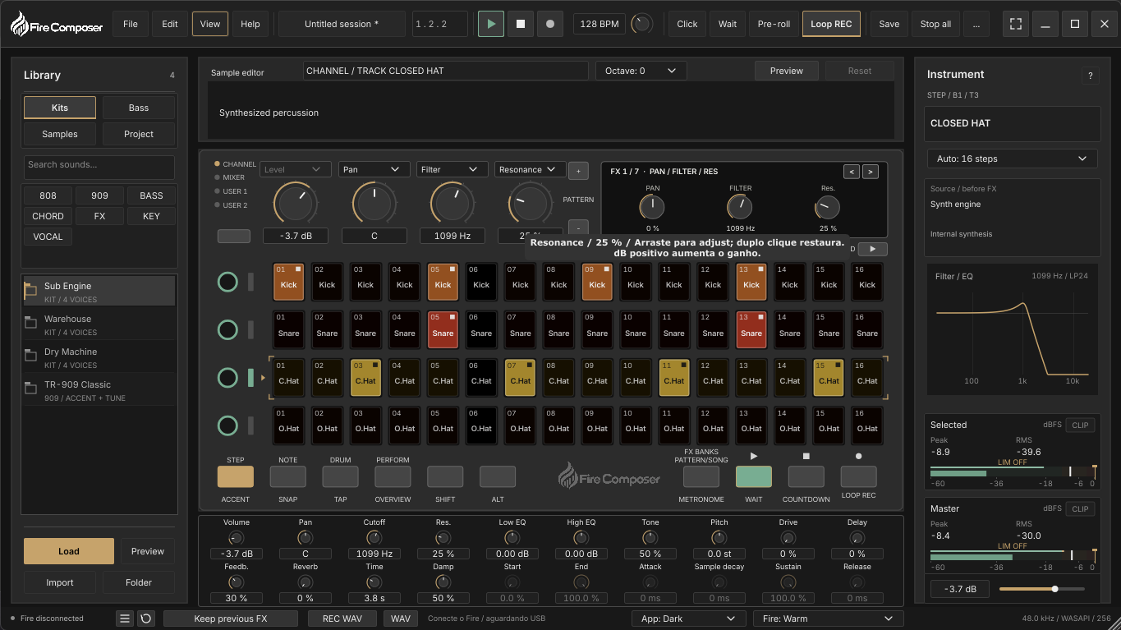
Task: Switch to the Bass library tab
Action: click(139, 108)
